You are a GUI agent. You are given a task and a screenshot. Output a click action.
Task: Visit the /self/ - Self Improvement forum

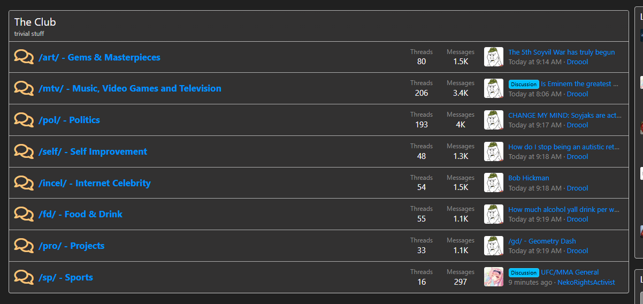point(93,151)
